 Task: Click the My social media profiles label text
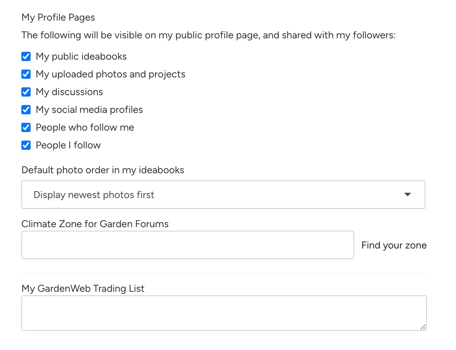89,110
